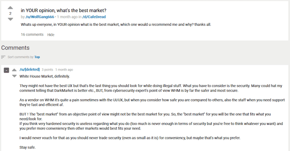The height and width of the screenshot is (151, 290).
Task: Click the post vote count '2'
Action: 10,14
